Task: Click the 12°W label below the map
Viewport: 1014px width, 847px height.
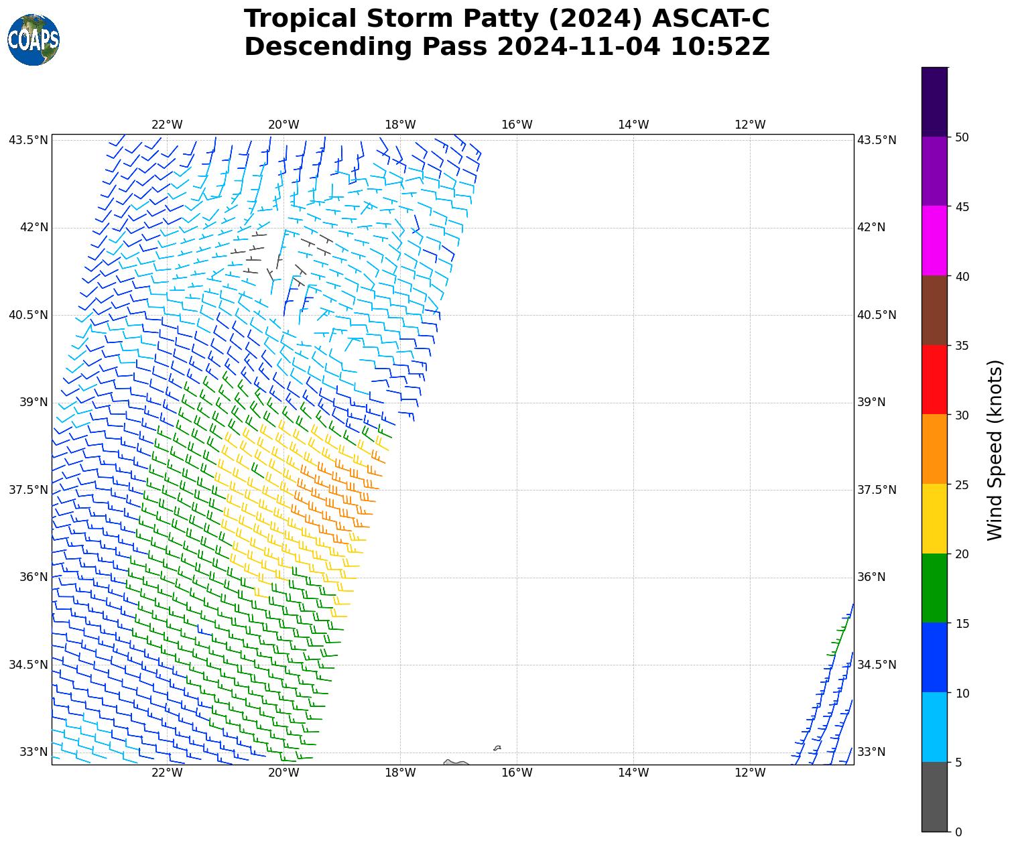Action: 750,773
